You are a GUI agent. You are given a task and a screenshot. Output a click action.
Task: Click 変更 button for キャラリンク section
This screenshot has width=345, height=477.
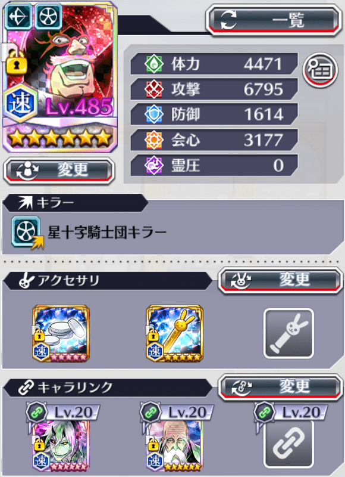[280, 388]
